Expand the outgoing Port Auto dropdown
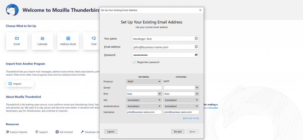303x140 pixels. pos(181,94)
